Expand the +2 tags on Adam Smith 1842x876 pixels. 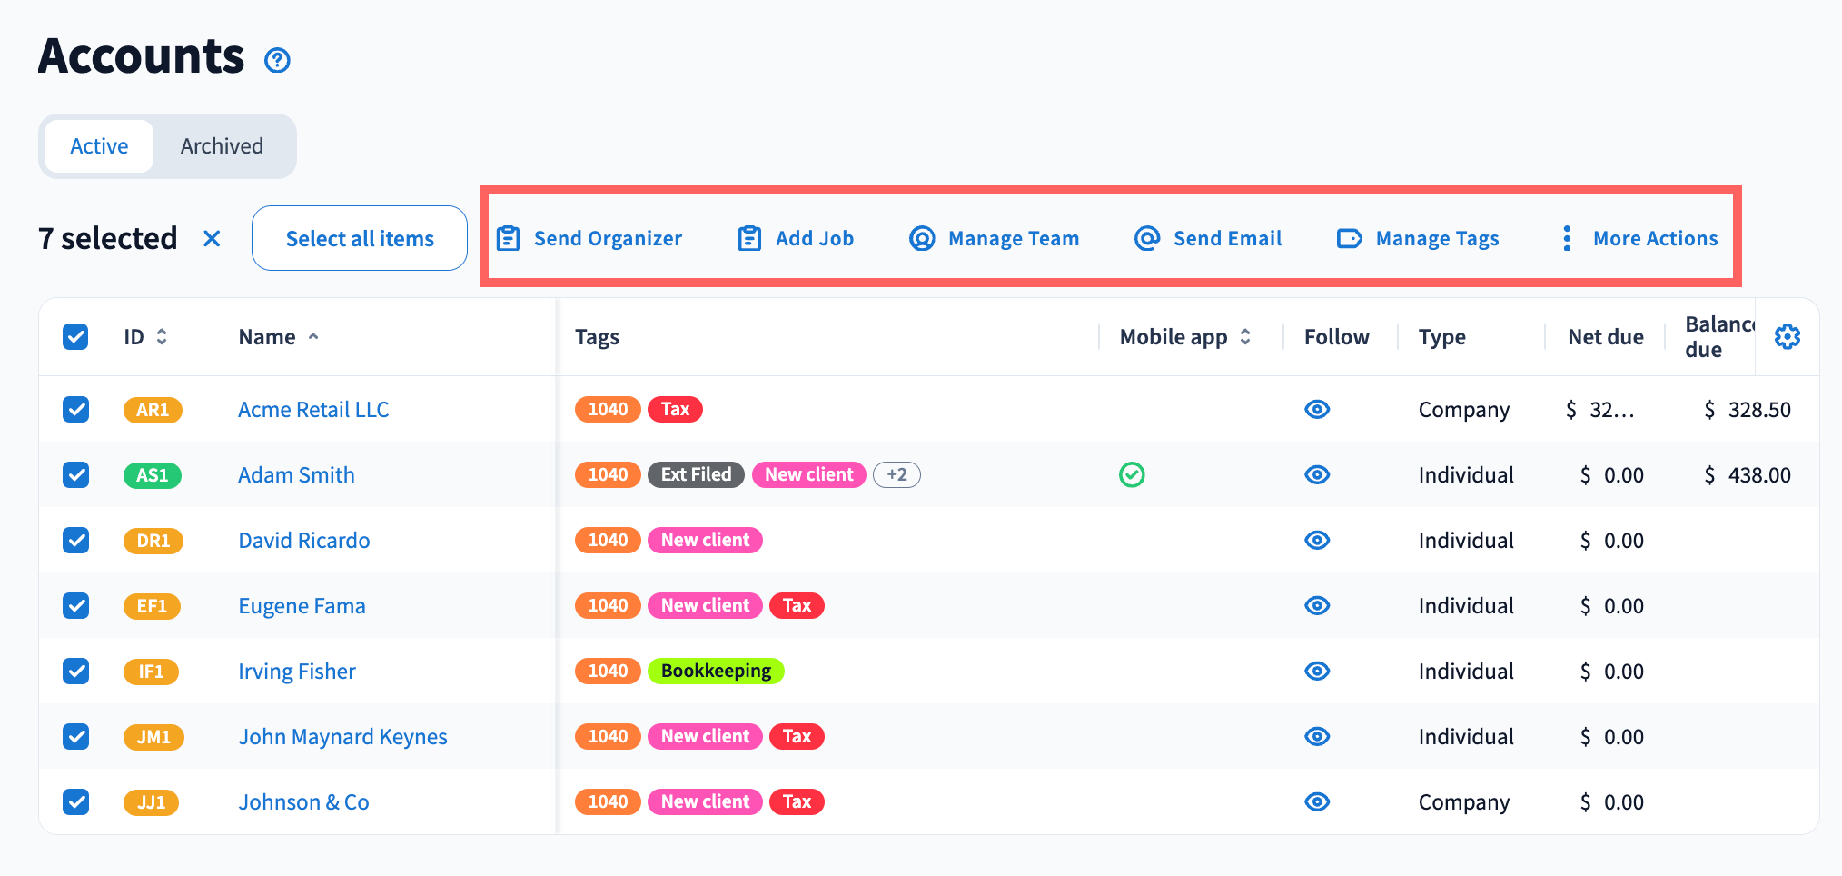(x=896, y=475)
